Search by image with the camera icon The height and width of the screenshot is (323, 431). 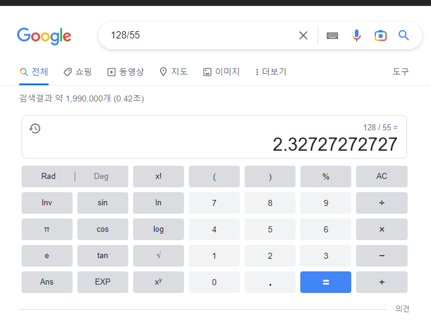tap(381, 35)
